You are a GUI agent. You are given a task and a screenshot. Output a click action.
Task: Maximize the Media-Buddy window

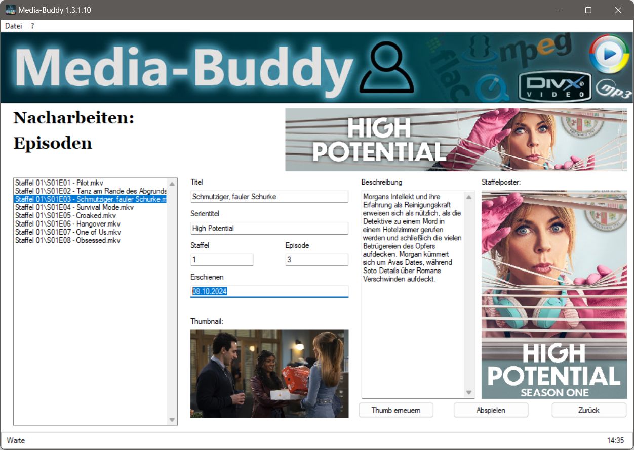coord(588,10)
